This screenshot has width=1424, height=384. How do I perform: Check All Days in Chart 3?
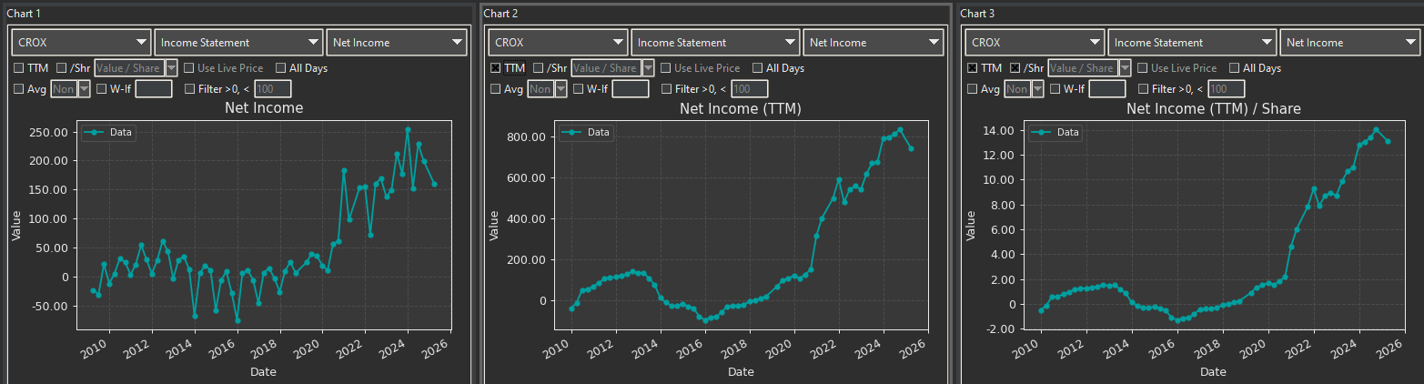point(1235,68)
